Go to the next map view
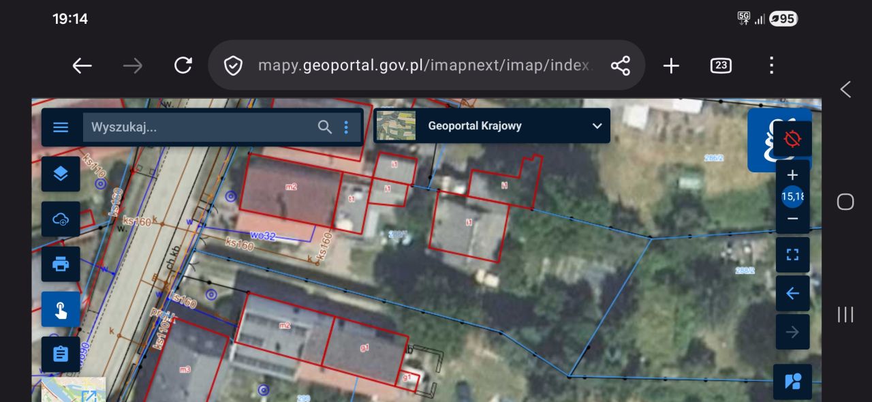Screen dimensions: 872x402 (792, 332)
